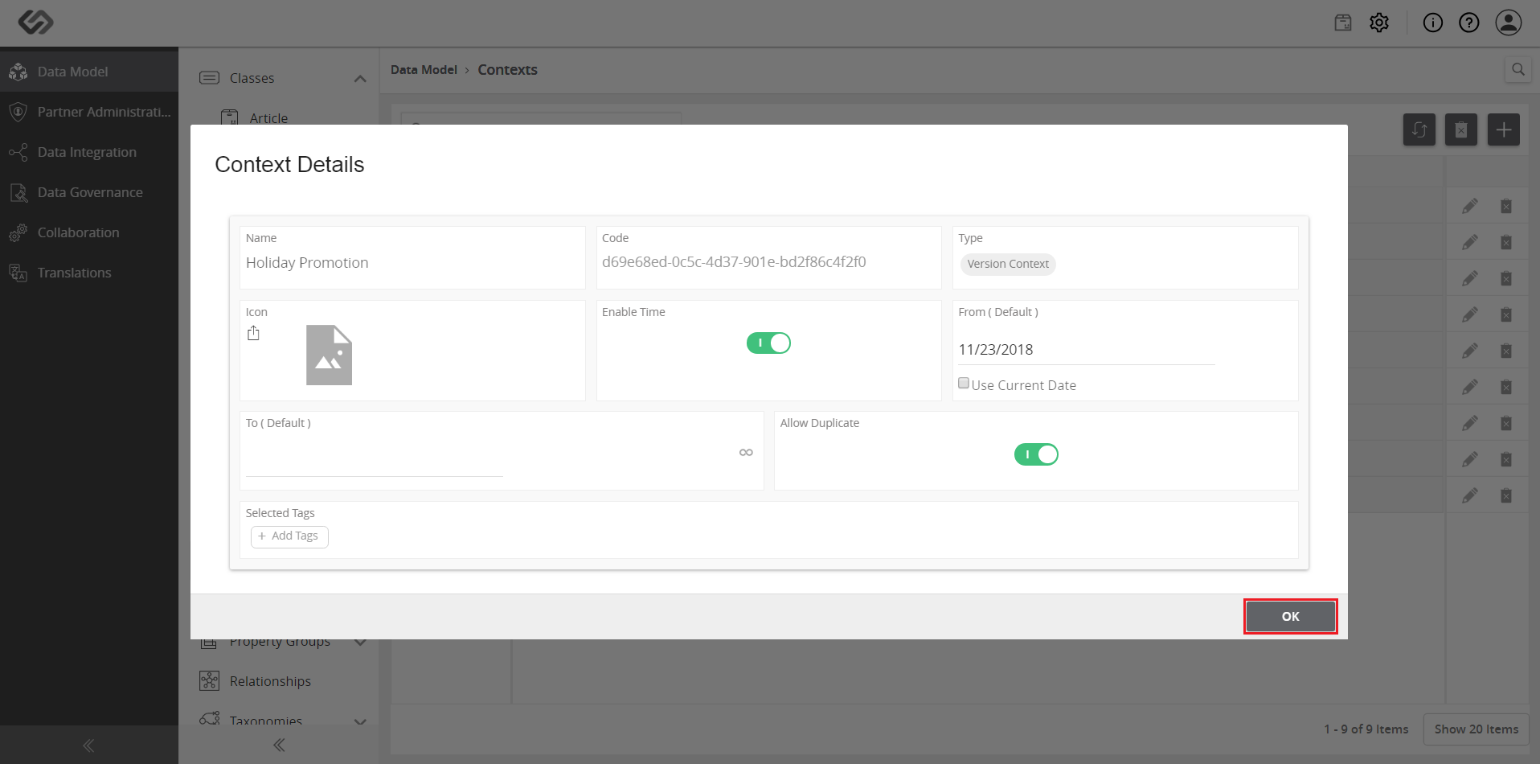Click Data Model breadcrumb link
This screenshot has height=764, width=1540.
[424, 70]
